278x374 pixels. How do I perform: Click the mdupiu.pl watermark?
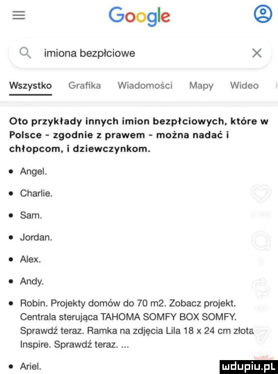click(x=248, y=367)
